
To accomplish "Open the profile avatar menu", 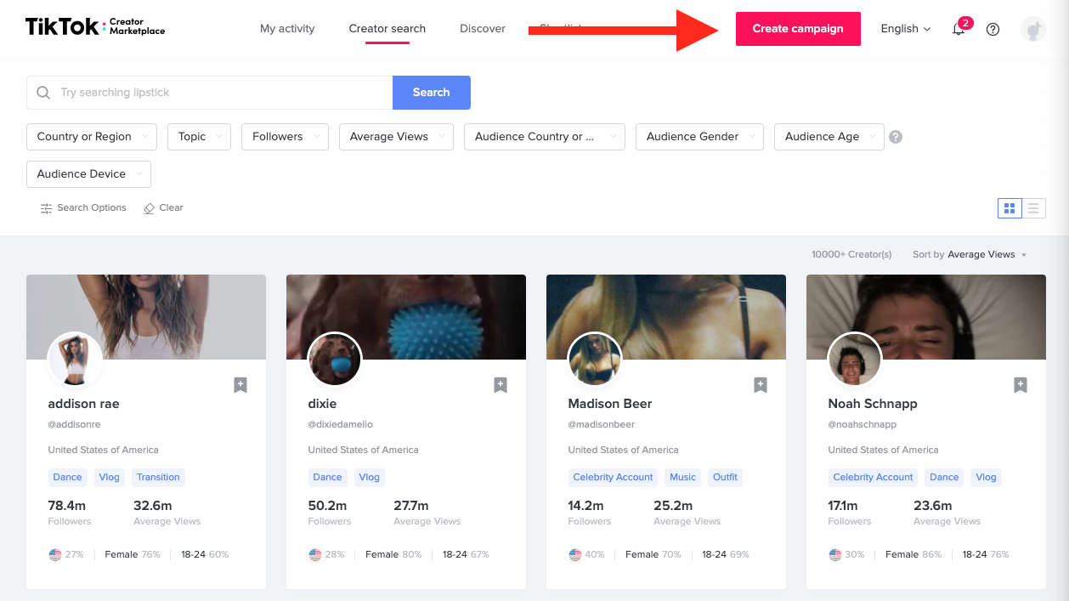I will pyautogui.click(x=1033, y=29).
